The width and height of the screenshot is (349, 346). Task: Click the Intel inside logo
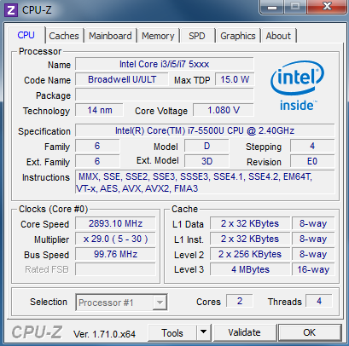pyautogui.click(x=297, y=86)
